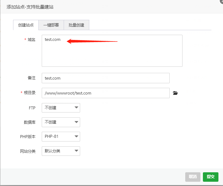Click the 域名 field label
The image size is (223, 186).
31,40
